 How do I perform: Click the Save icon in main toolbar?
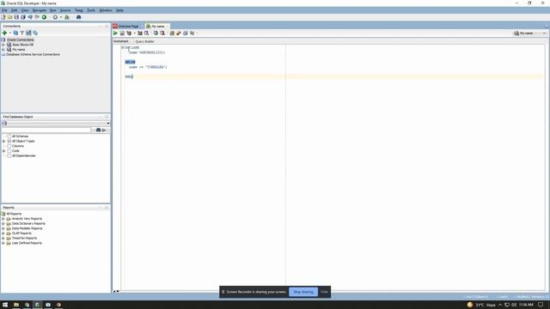(x=16, y=17)
